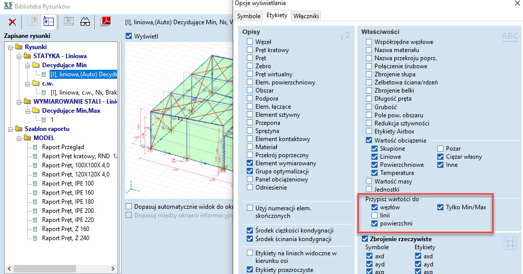Screen dimensions: 523x274
Task: Click the red PDF export icon
Action: [x=106, y=22]
